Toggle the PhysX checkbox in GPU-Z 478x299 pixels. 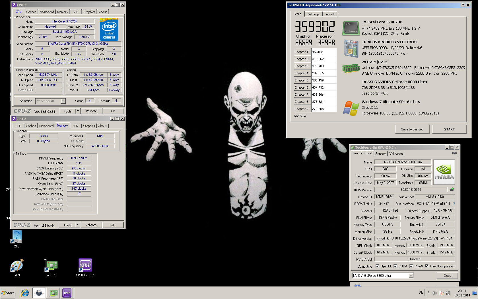pyautogui.click(x=411, y=266)
